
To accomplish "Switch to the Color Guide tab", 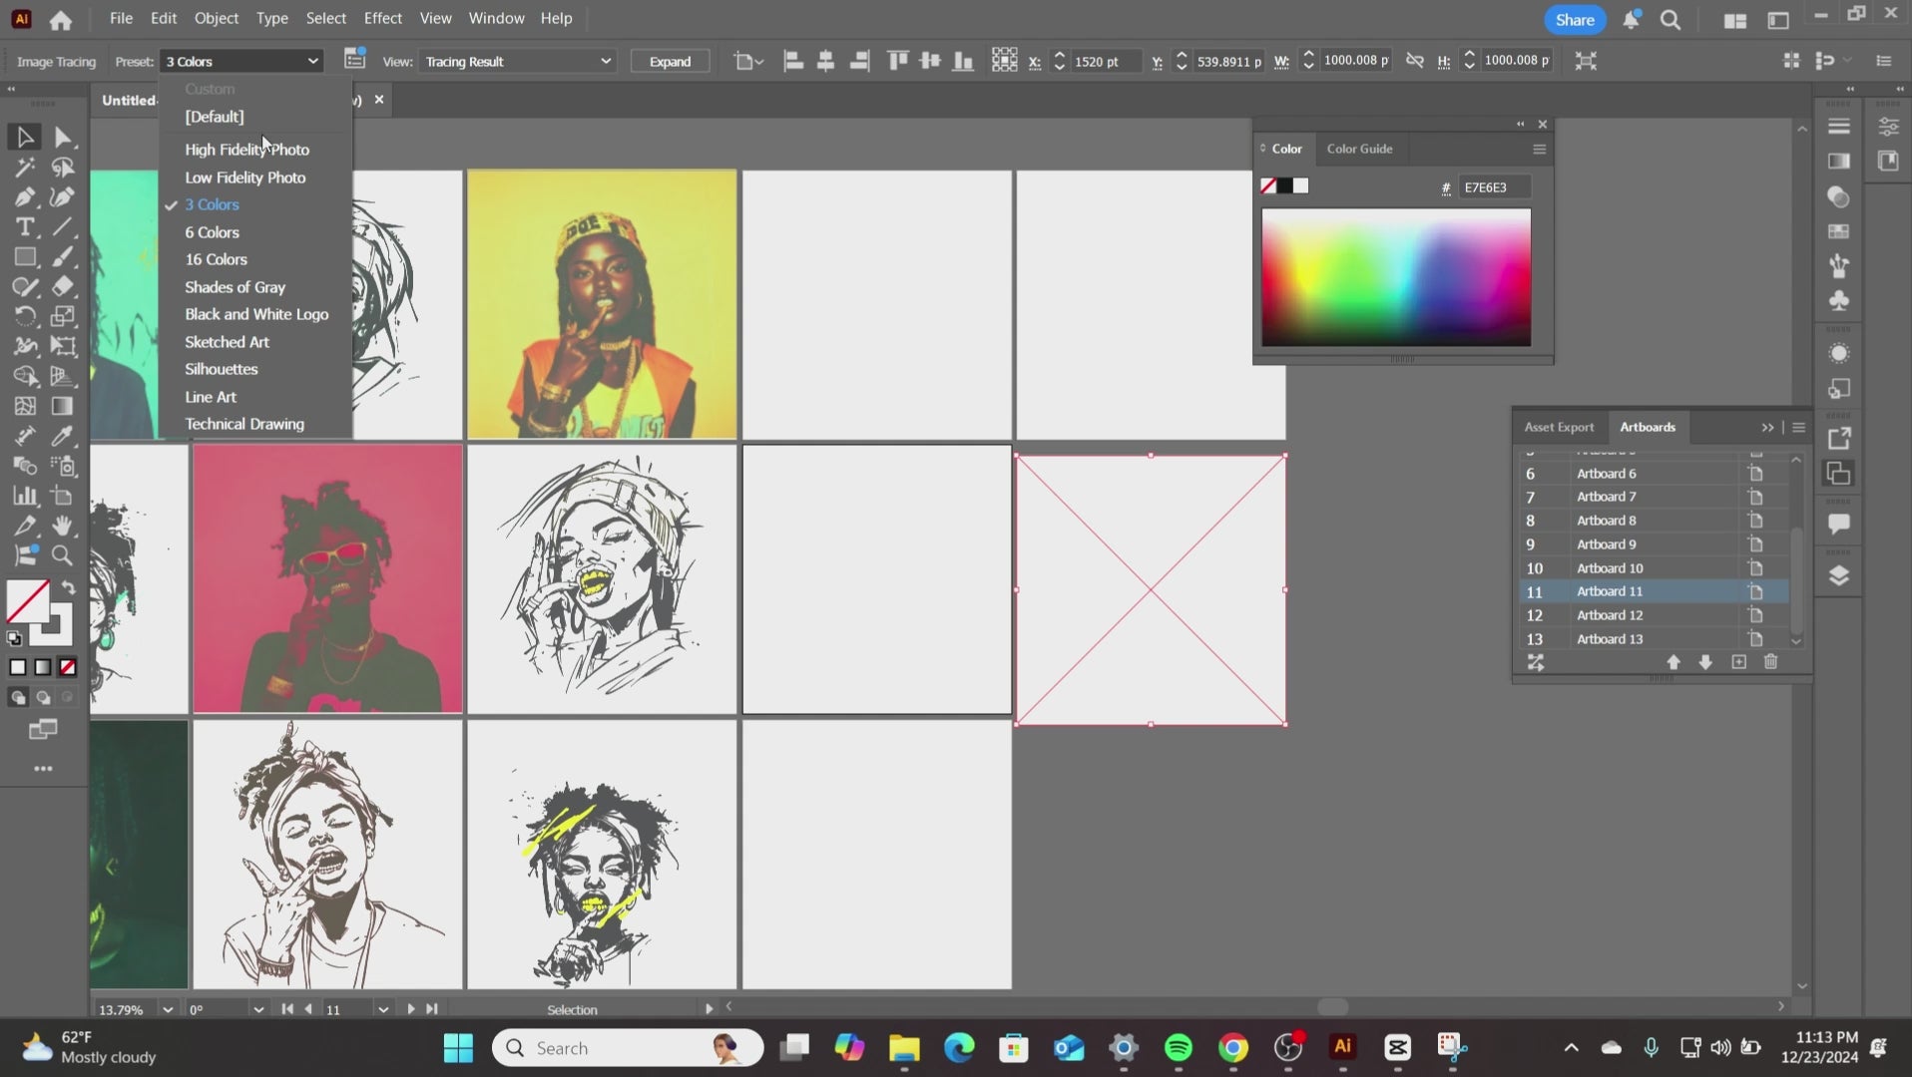I will pyautogui.click(x=1359, y=149).
